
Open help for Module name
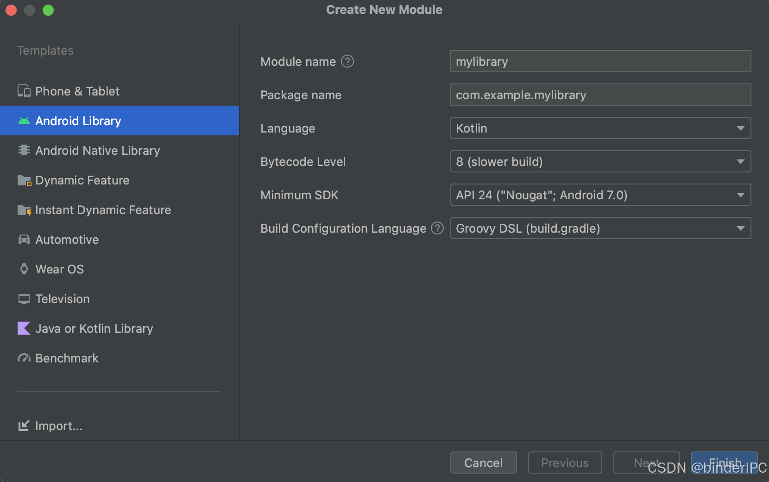(347, 61)
